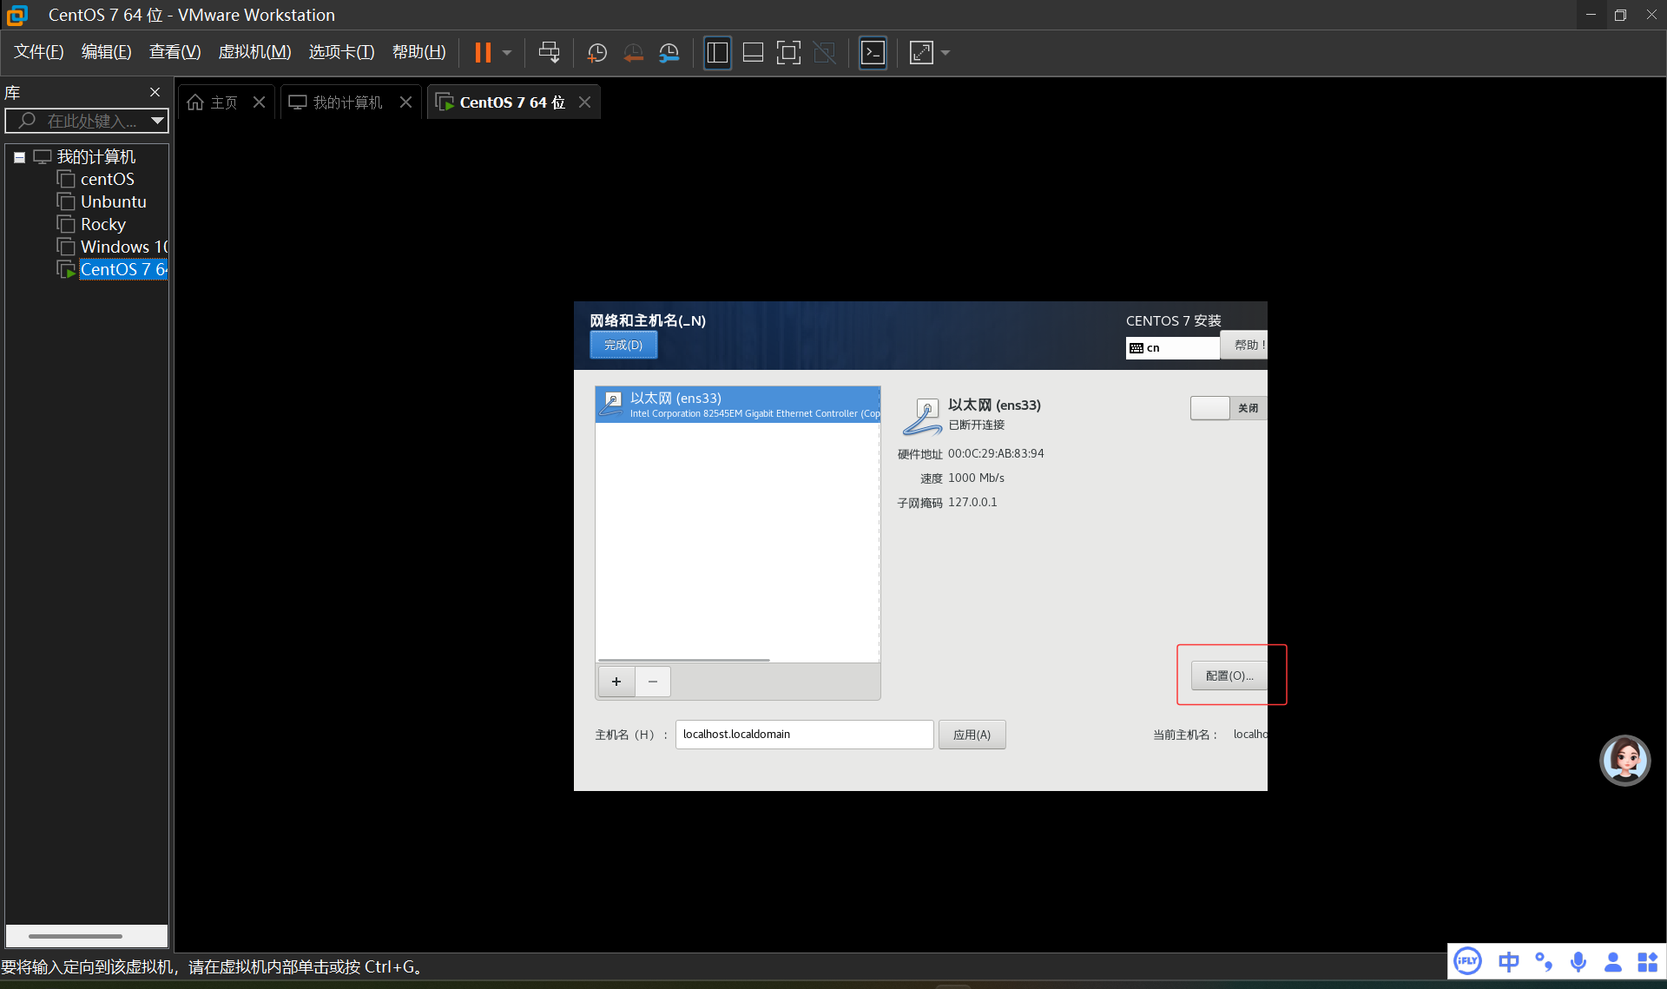1667x989 pixels.
Task: Click the subnet value 127.0.0.1
Action: (x=972, y=502)
